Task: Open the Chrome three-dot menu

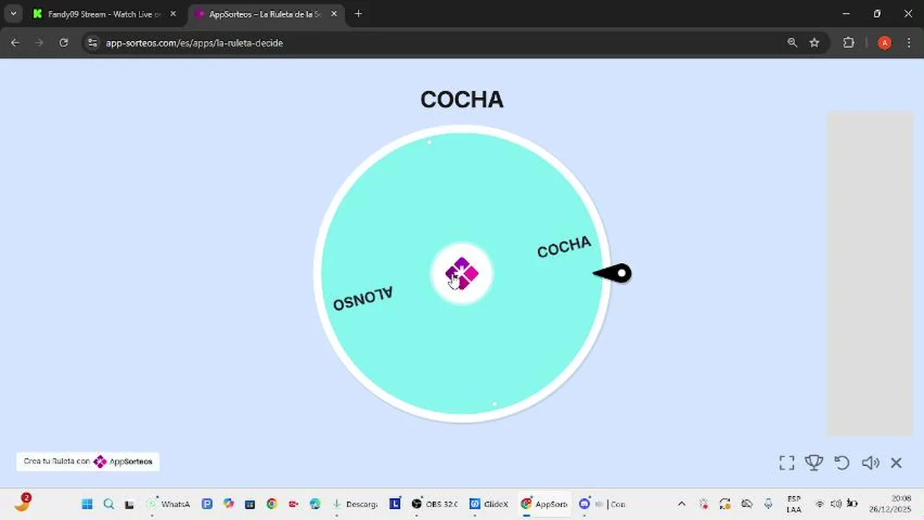Action: click(x=909, y=43)
